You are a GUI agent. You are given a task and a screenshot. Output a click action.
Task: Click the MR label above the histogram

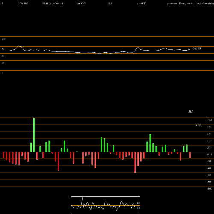(x=191, y=111)
